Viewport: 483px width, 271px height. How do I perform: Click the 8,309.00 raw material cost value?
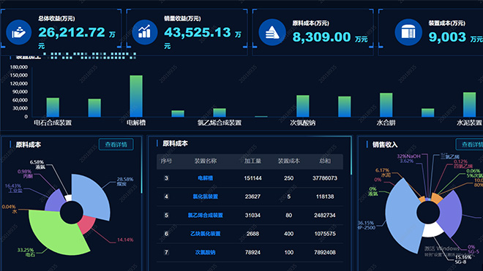pos(321,37)
